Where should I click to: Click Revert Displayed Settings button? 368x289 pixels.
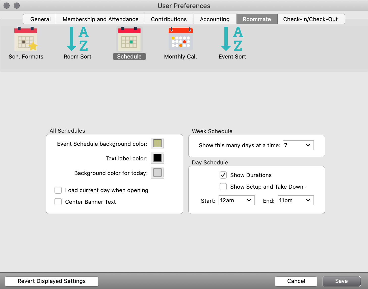pos(52,281)
